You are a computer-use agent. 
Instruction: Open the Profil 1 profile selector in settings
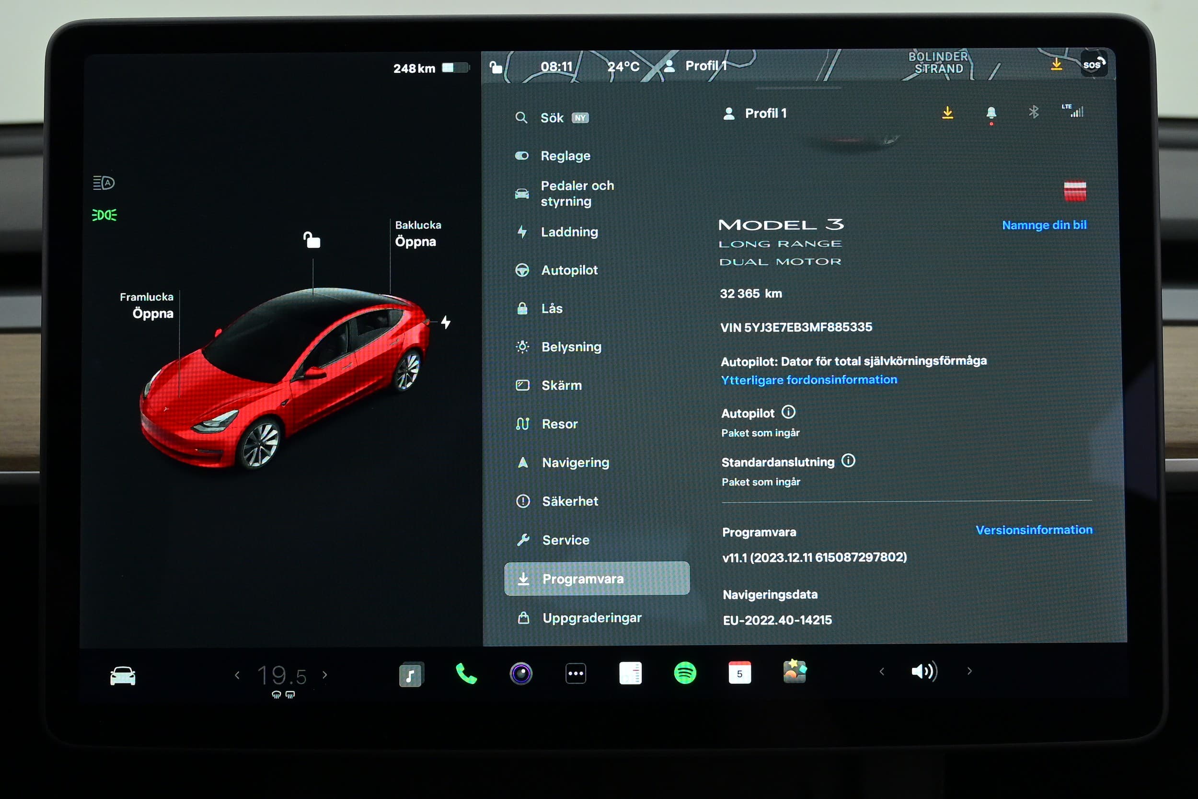(x=755, y=113)
